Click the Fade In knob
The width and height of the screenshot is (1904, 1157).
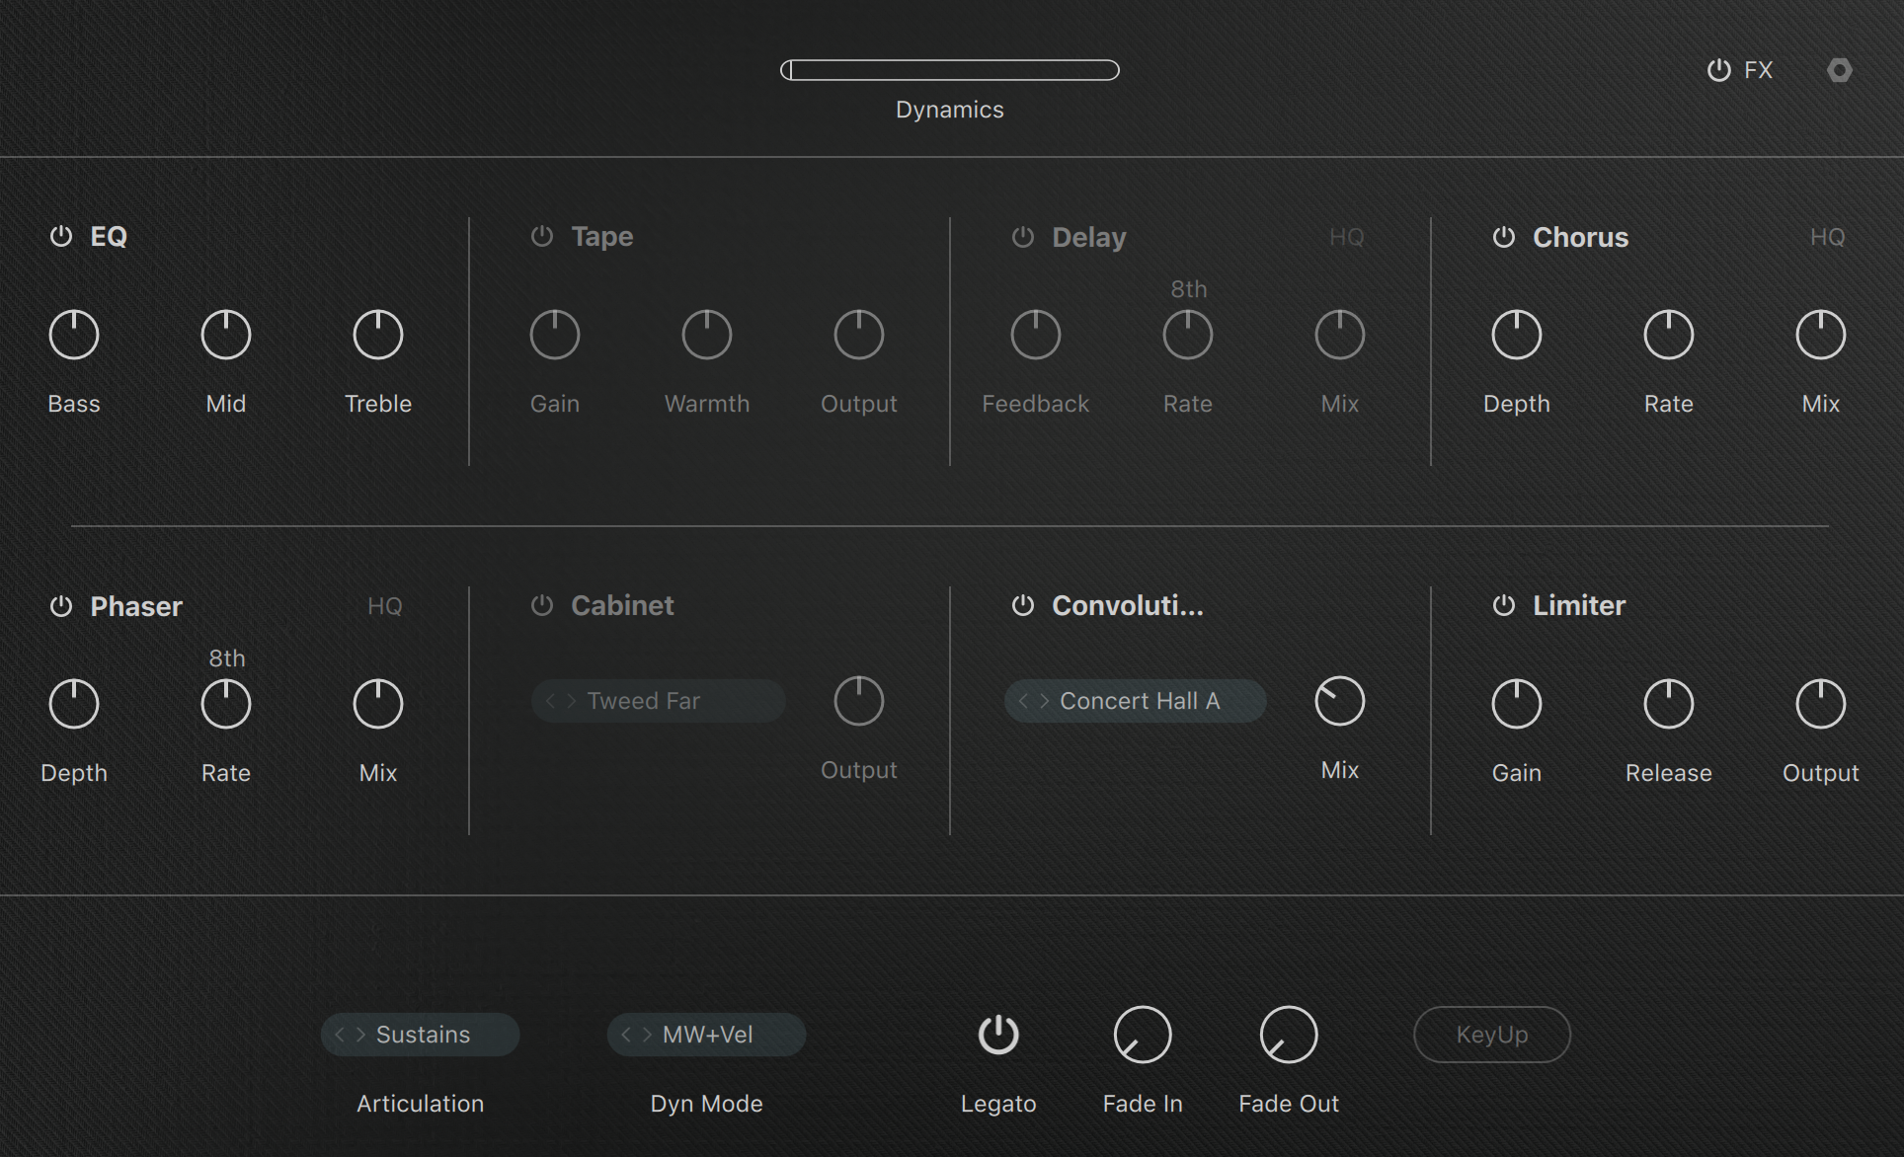click(1143, 1035)
